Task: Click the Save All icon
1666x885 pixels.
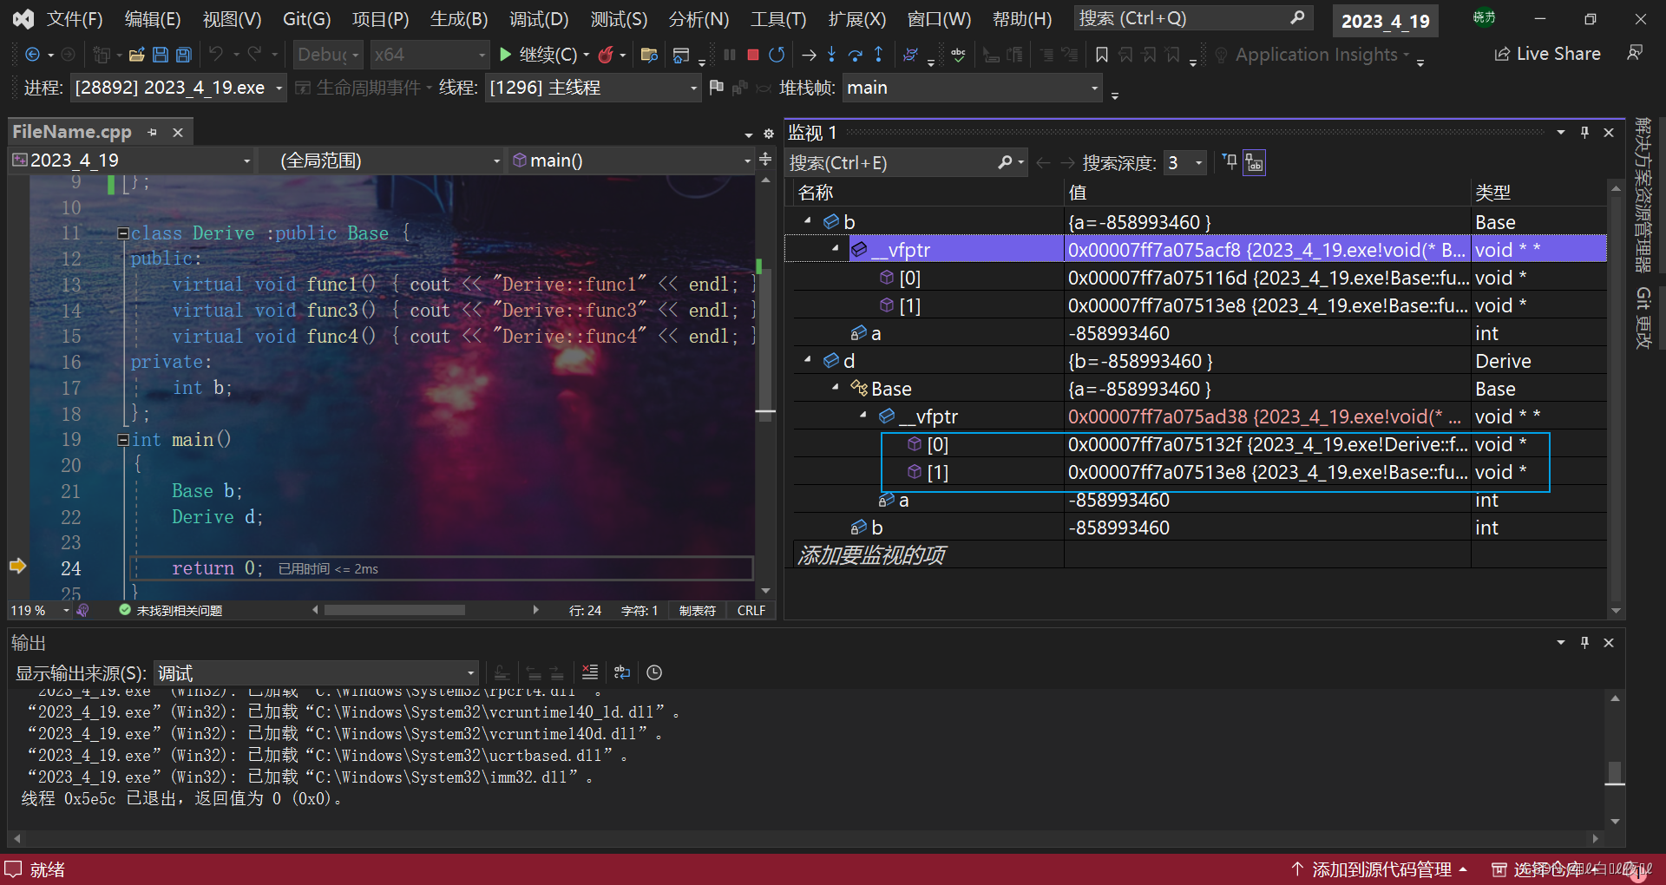Action: (x=184, y=55)
